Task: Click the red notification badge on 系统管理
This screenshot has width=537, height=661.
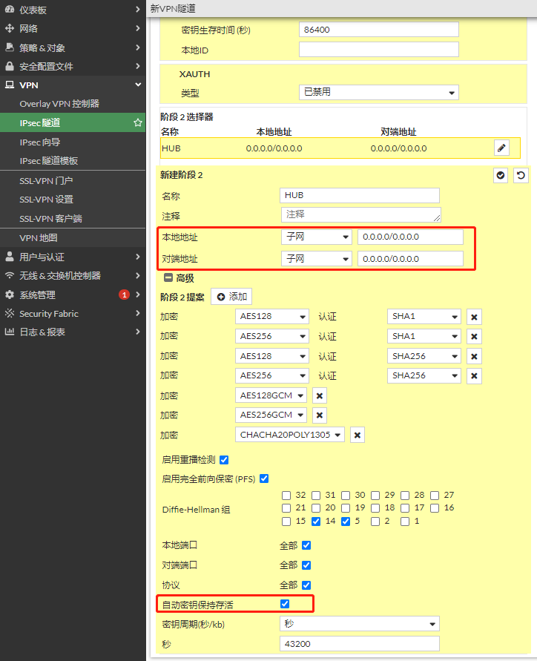Action: point(124,295)
